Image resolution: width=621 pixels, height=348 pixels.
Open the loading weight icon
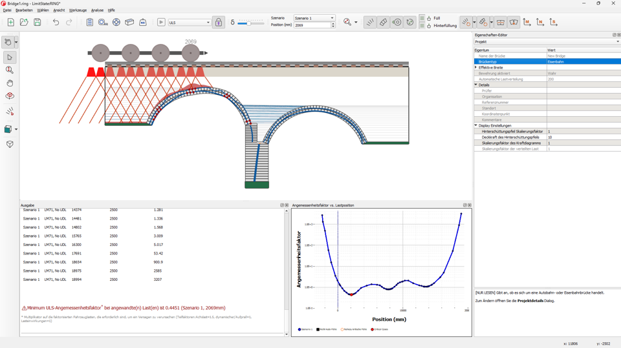tap(143, 23)
